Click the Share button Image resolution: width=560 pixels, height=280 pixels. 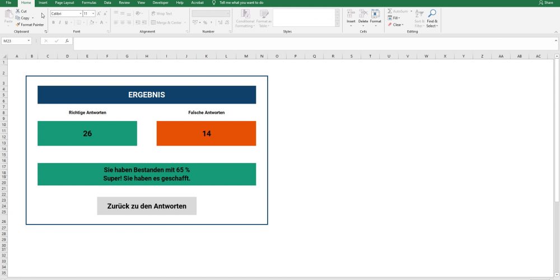[546, 2]
